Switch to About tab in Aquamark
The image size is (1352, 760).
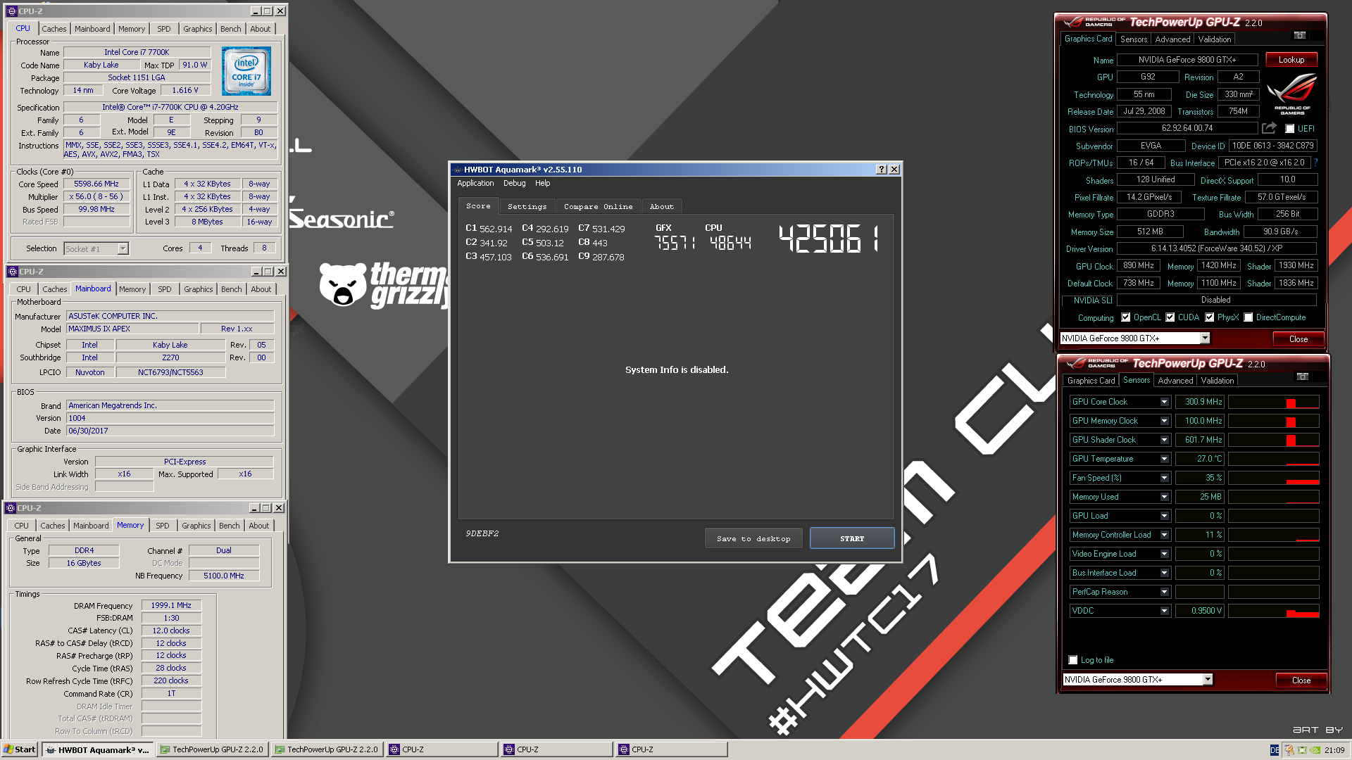pos(661,206)
